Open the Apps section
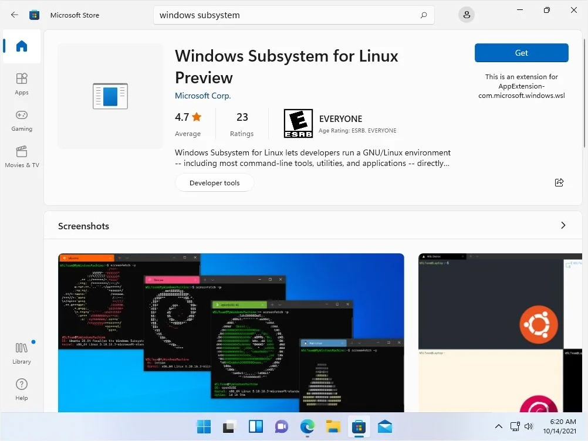Image resolution: width=588 pixels, height=441 pixels. 22,84
